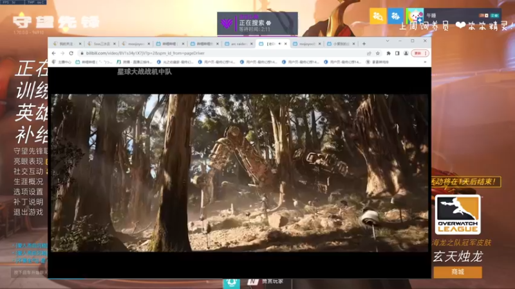Click the orange 商城 shop button

(x=458, y=272)
